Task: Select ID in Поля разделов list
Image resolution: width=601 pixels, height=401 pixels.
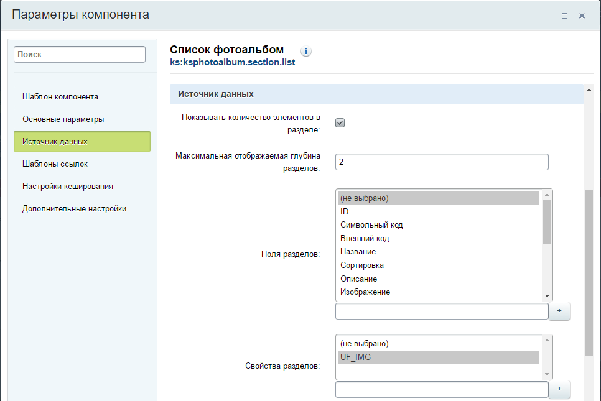Action: coord(439,211)
